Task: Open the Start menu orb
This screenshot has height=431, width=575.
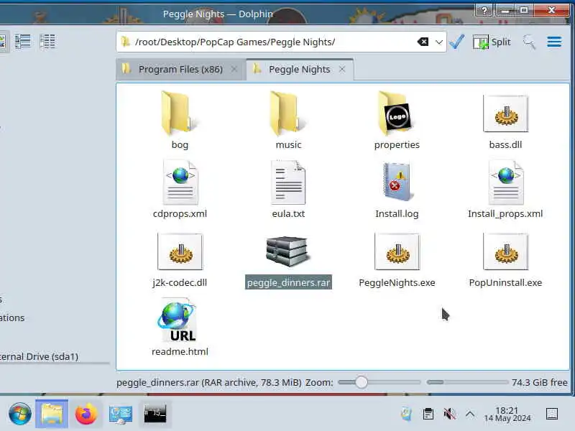Action: coord(20,414)
